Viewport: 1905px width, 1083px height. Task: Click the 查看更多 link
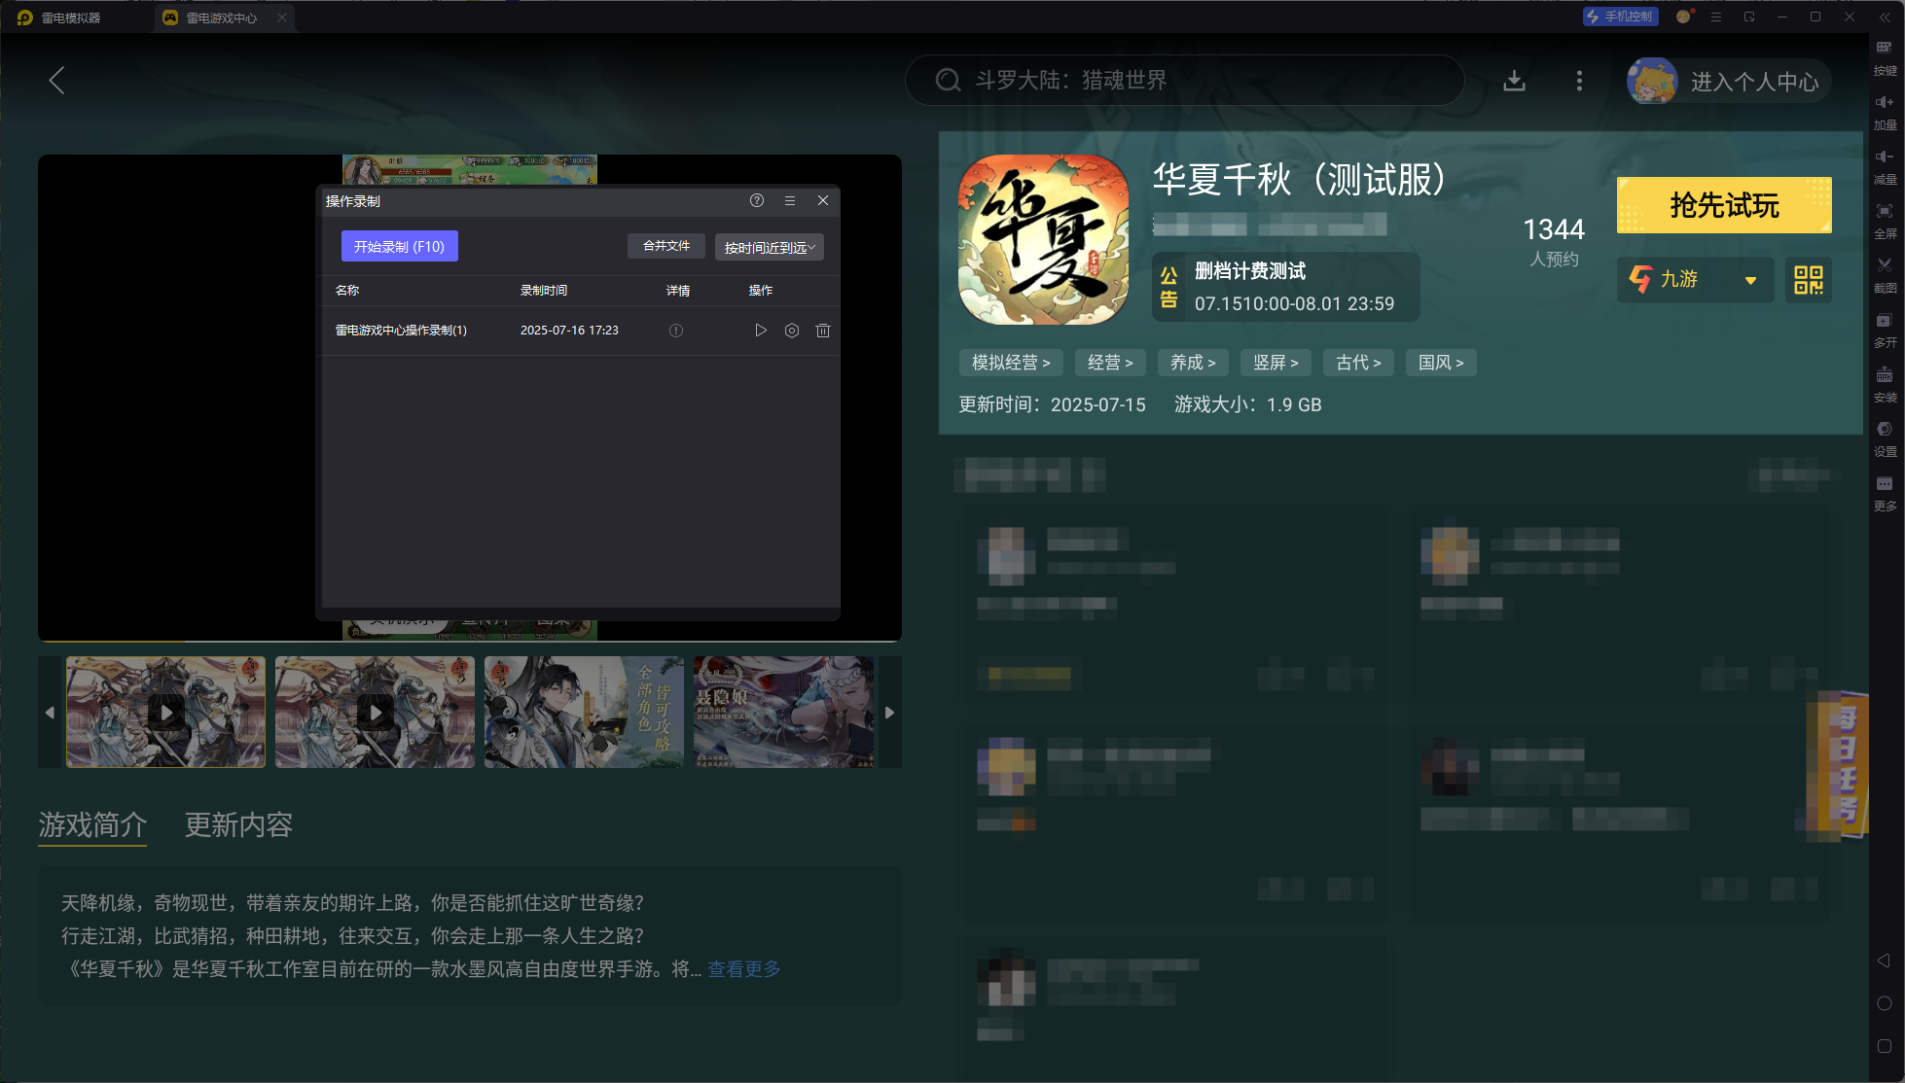(744, 969)
